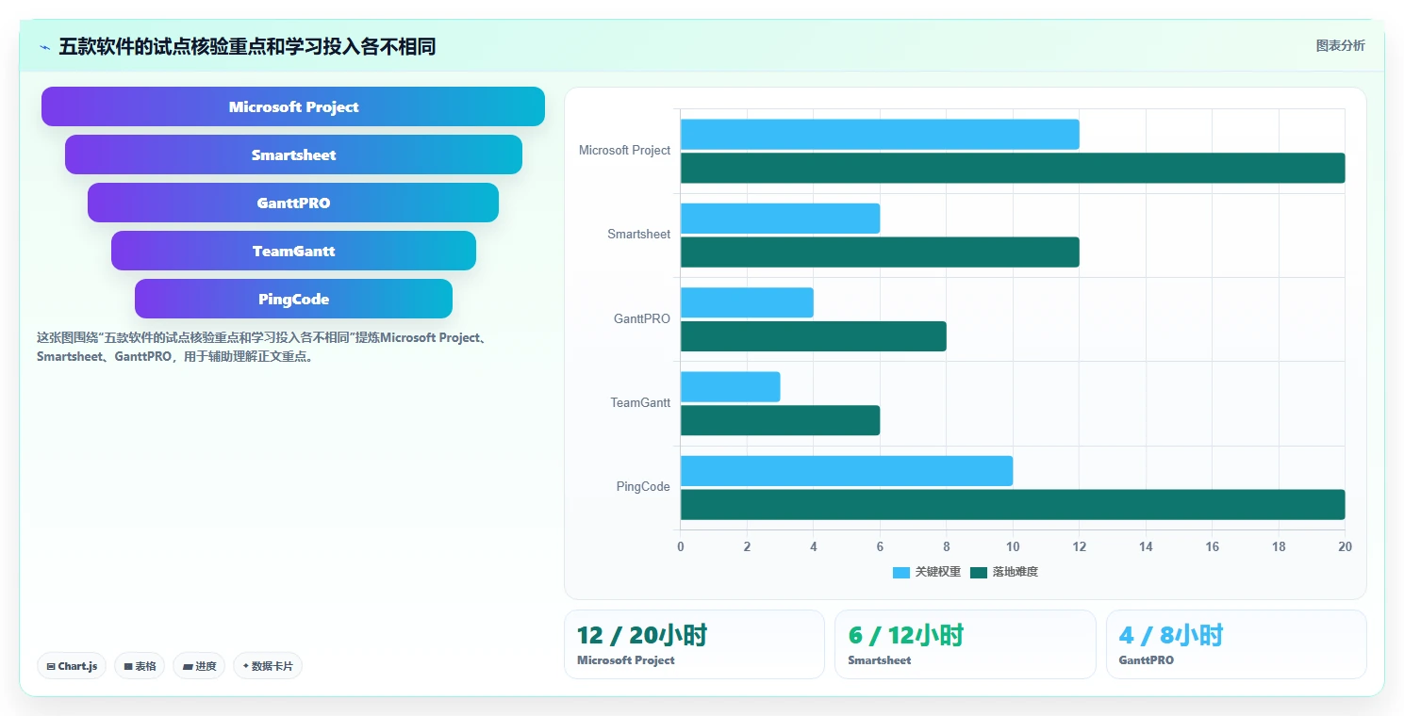1404x716 pixels.
Task: Click the Smartsheet caption in the data card
Action: pyautogui.click(x=880, y=660)
